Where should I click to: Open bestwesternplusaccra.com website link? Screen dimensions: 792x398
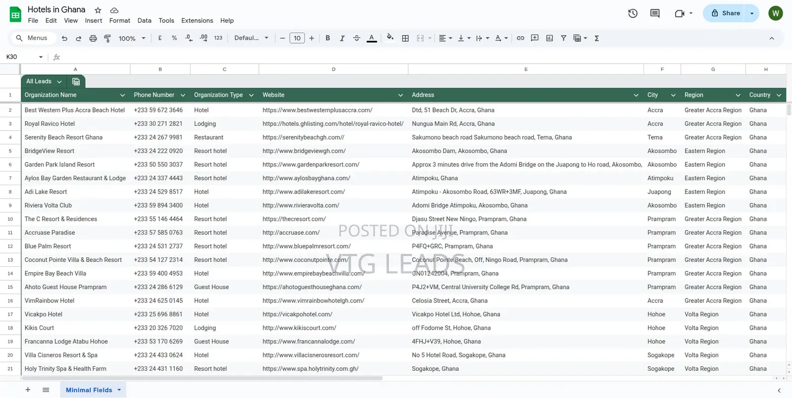click(317, 110)
